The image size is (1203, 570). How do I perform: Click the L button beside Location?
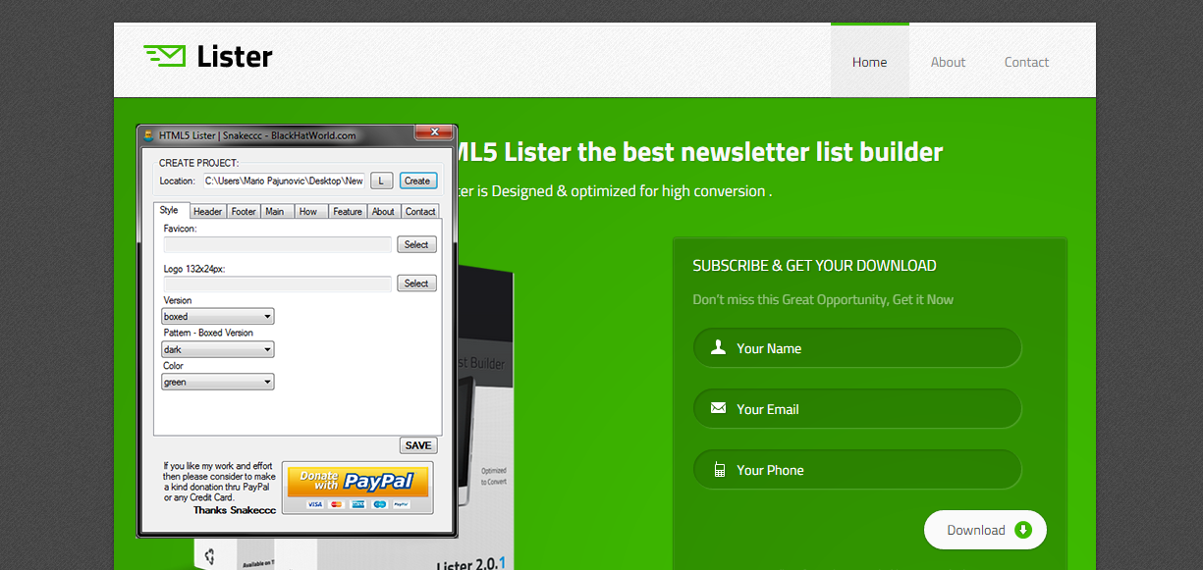382,181
